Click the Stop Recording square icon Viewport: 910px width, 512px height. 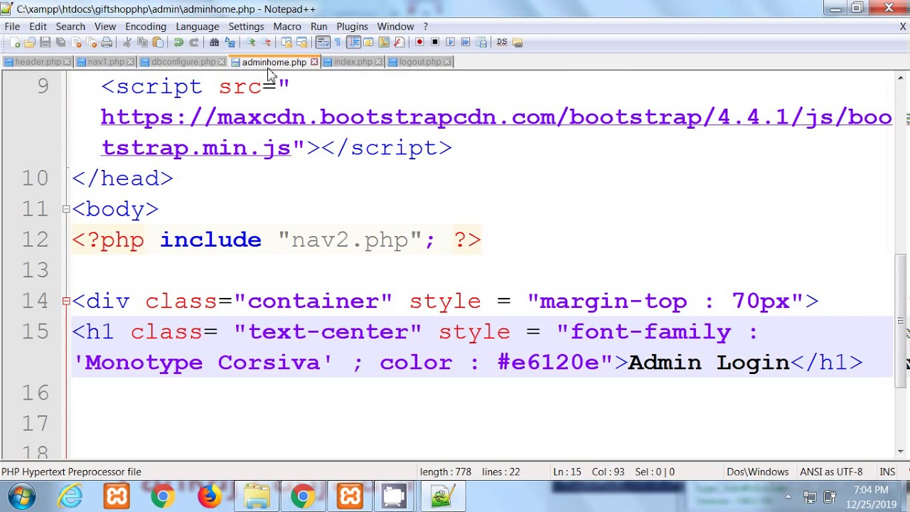[435, 43]
